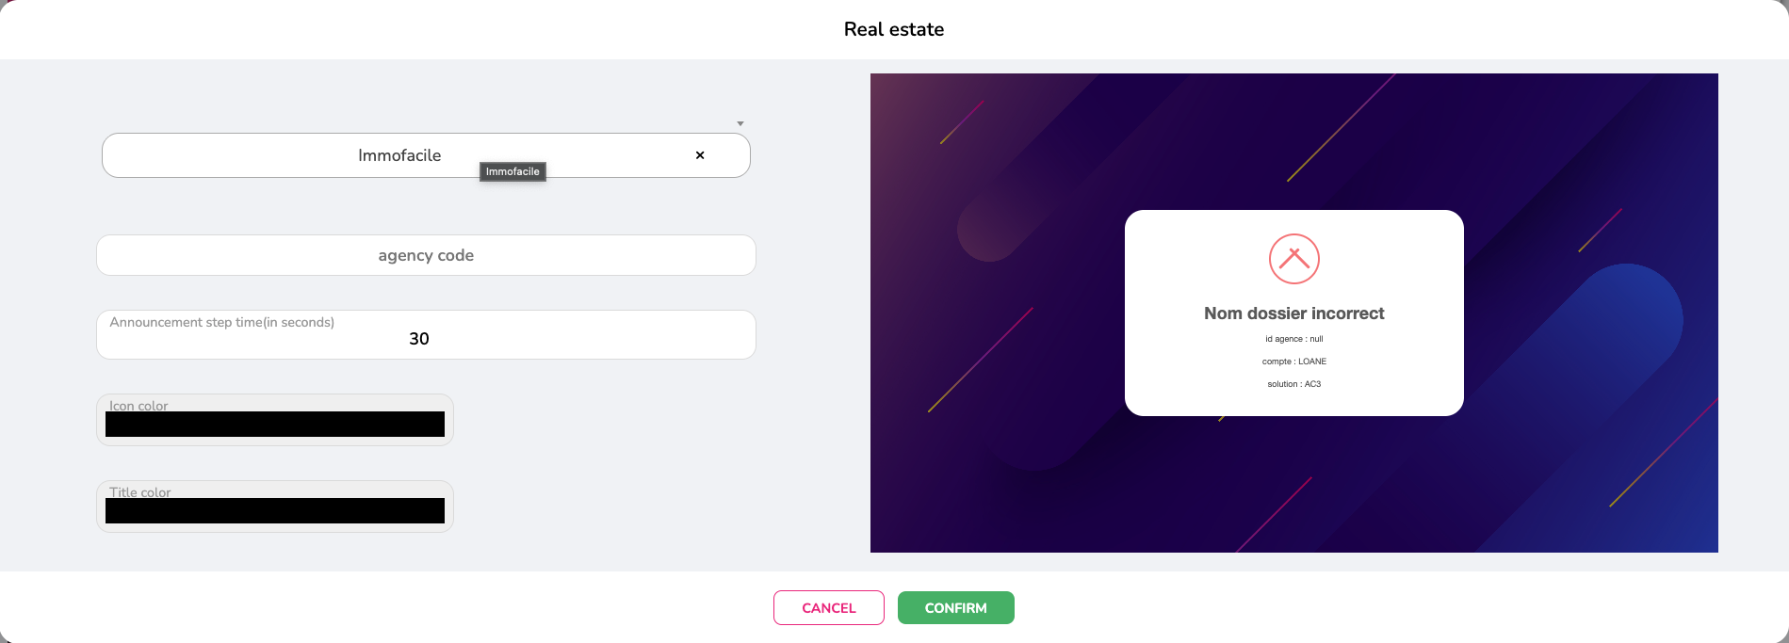The image size is (1789, 643).
Task: Click the red error circle icon in preview
Action: coord(1293,259)
